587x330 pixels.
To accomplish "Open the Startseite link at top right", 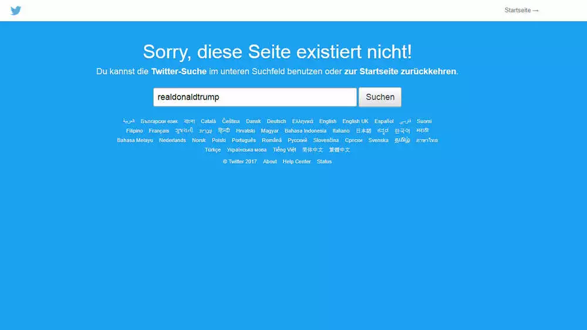I will (x=521, y=11).
